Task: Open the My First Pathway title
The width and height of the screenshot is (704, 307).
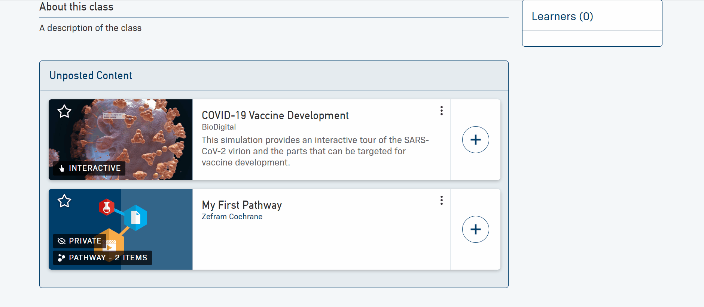Action: point(242,205)
